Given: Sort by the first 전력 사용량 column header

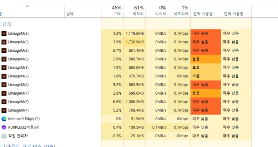Looking at the screenshot, I should click(206, 11).
